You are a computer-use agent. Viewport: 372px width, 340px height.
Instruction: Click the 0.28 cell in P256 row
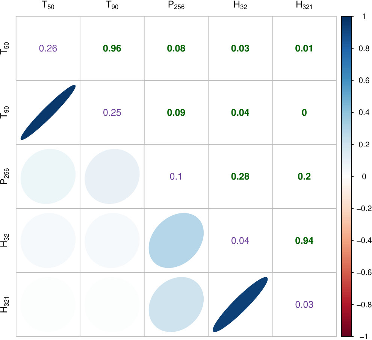pos(240,177)
